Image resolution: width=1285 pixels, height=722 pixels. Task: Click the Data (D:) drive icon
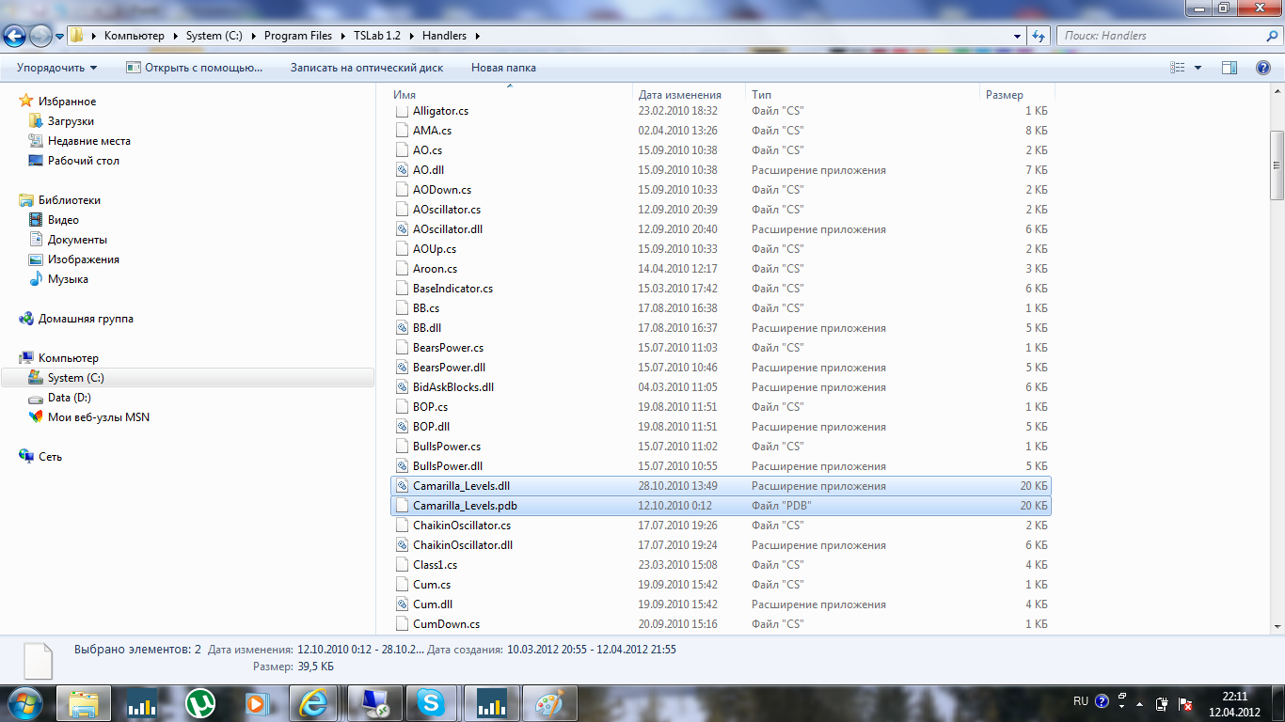click(36, 398)
